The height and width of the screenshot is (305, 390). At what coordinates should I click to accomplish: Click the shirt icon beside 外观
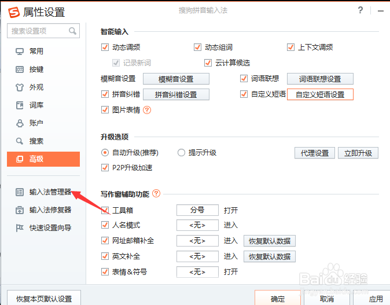20,87
